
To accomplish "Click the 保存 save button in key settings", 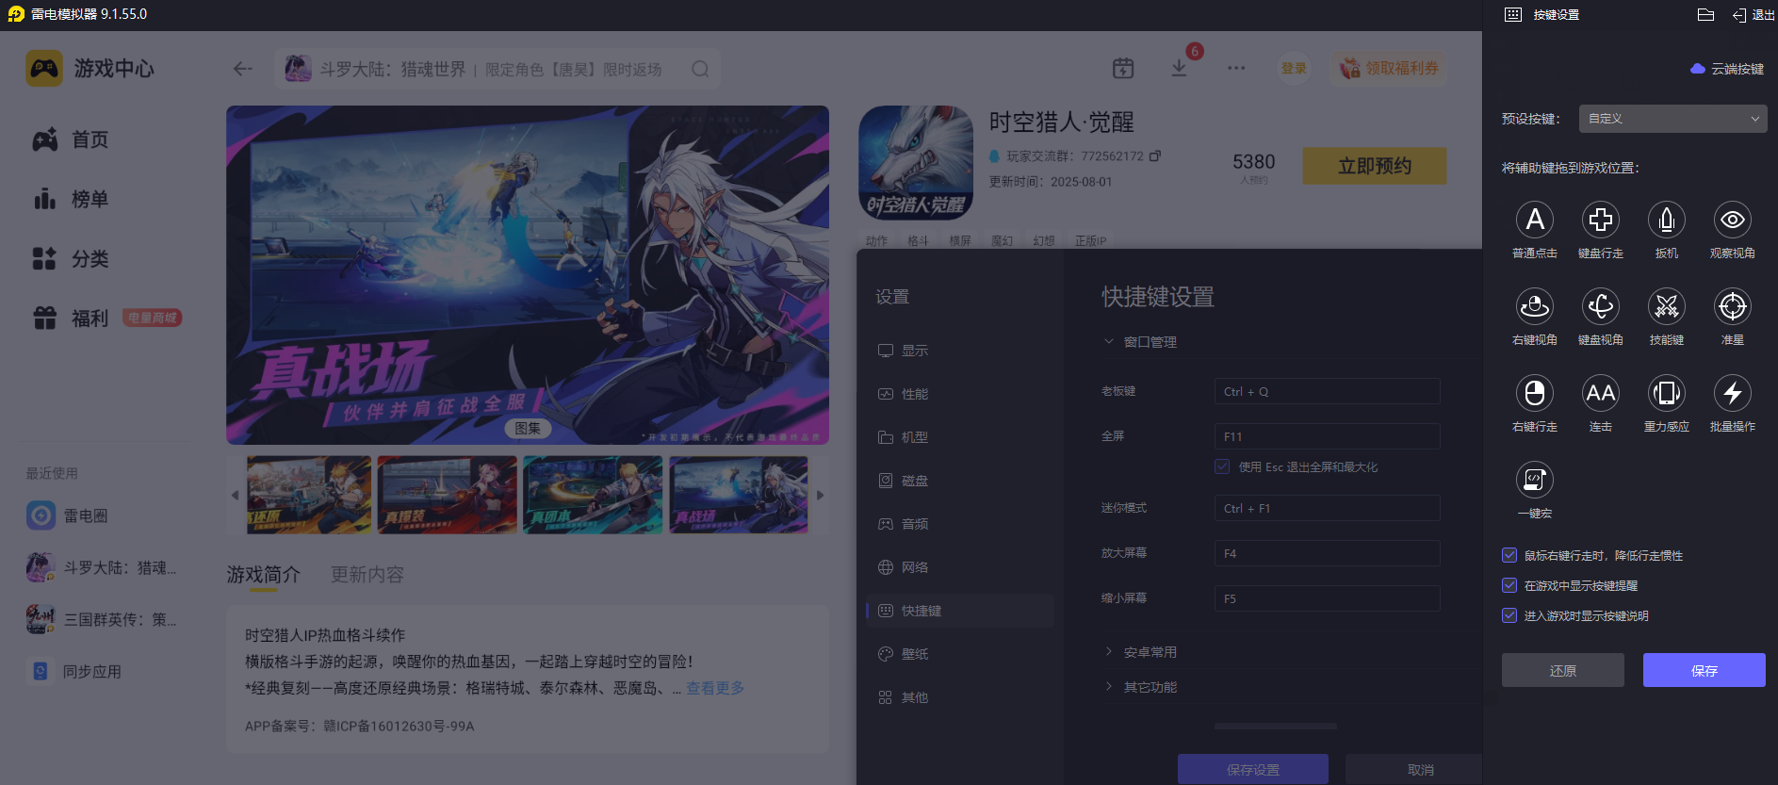I will (1704, 670).
